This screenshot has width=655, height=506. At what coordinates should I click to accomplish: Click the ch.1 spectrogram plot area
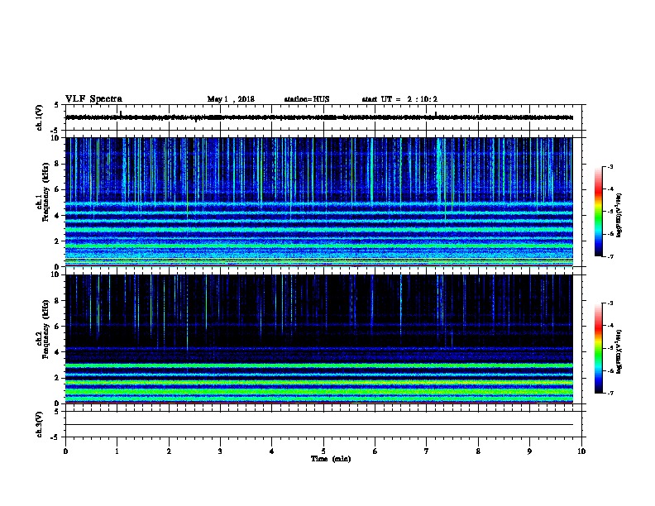click(319, 202)
